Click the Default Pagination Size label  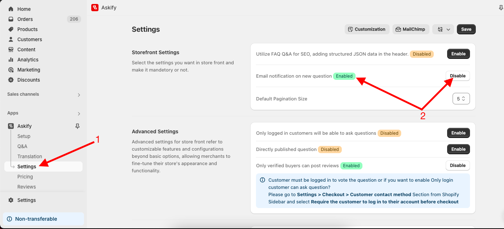click(281, 99)
